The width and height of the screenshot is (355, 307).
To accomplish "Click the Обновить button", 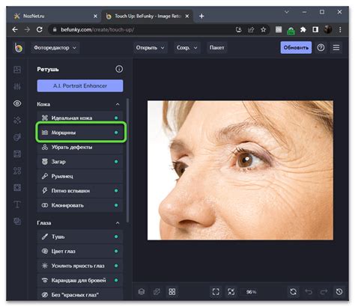I will tap(296, 47).
